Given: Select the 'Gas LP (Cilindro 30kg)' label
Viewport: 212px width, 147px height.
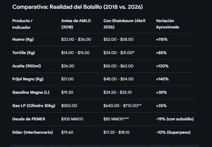Looking at the screenshot, I should pyautogui.click(x=35, y=106).
